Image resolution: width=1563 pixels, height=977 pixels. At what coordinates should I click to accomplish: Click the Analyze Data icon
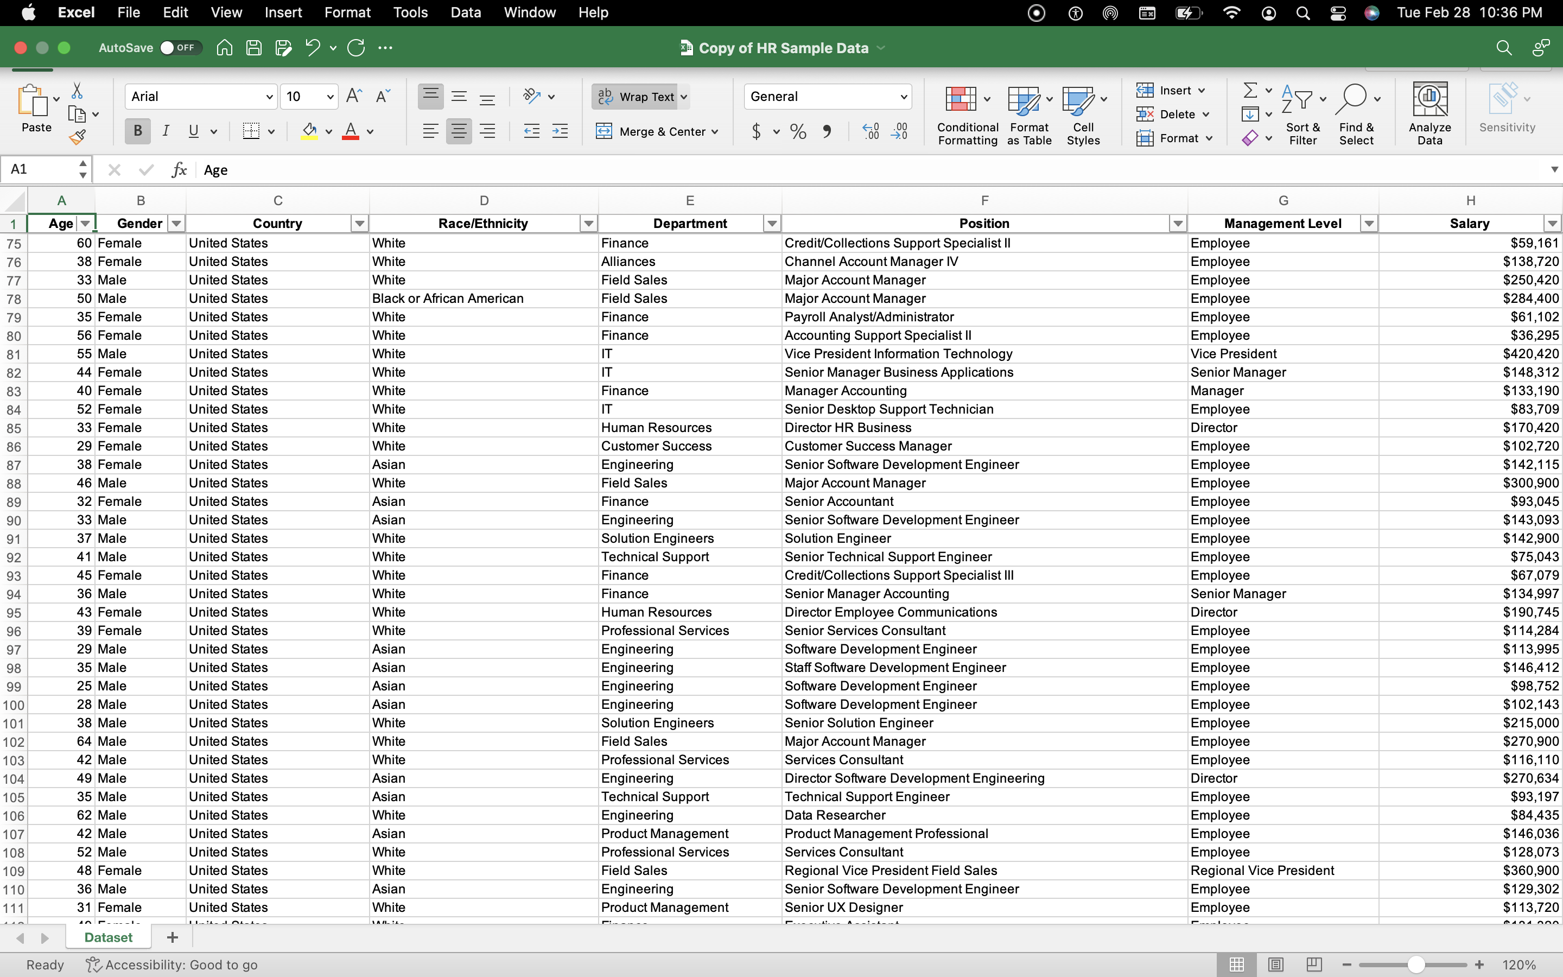(1429, 114)
